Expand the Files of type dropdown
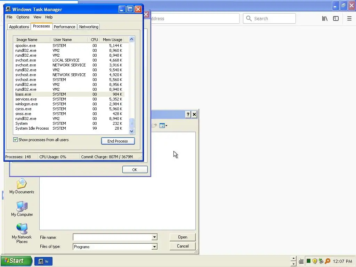 154,246
